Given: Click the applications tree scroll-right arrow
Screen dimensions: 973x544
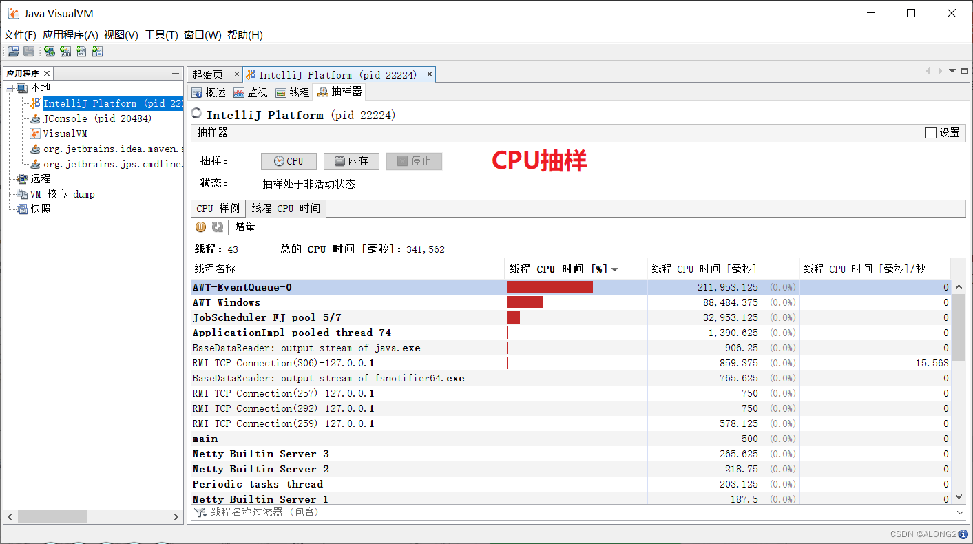Looking at the screenshot, I should pos(176,516).
